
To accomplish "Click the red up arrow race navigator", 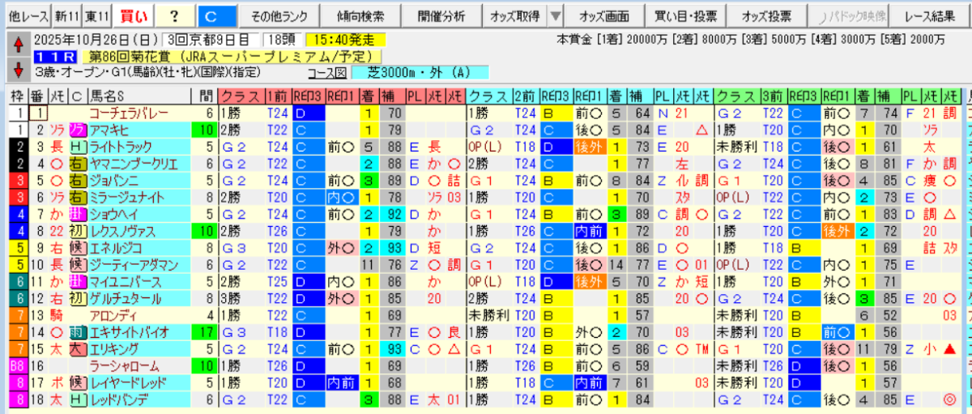I will click(x=19, y=46).
